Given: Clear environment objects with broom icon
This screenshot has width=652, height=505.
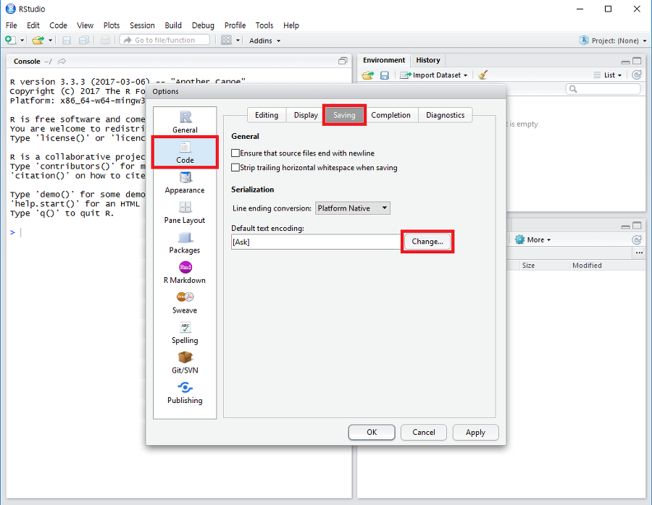Looking at the screenshot, I should [x=482, y=75].
